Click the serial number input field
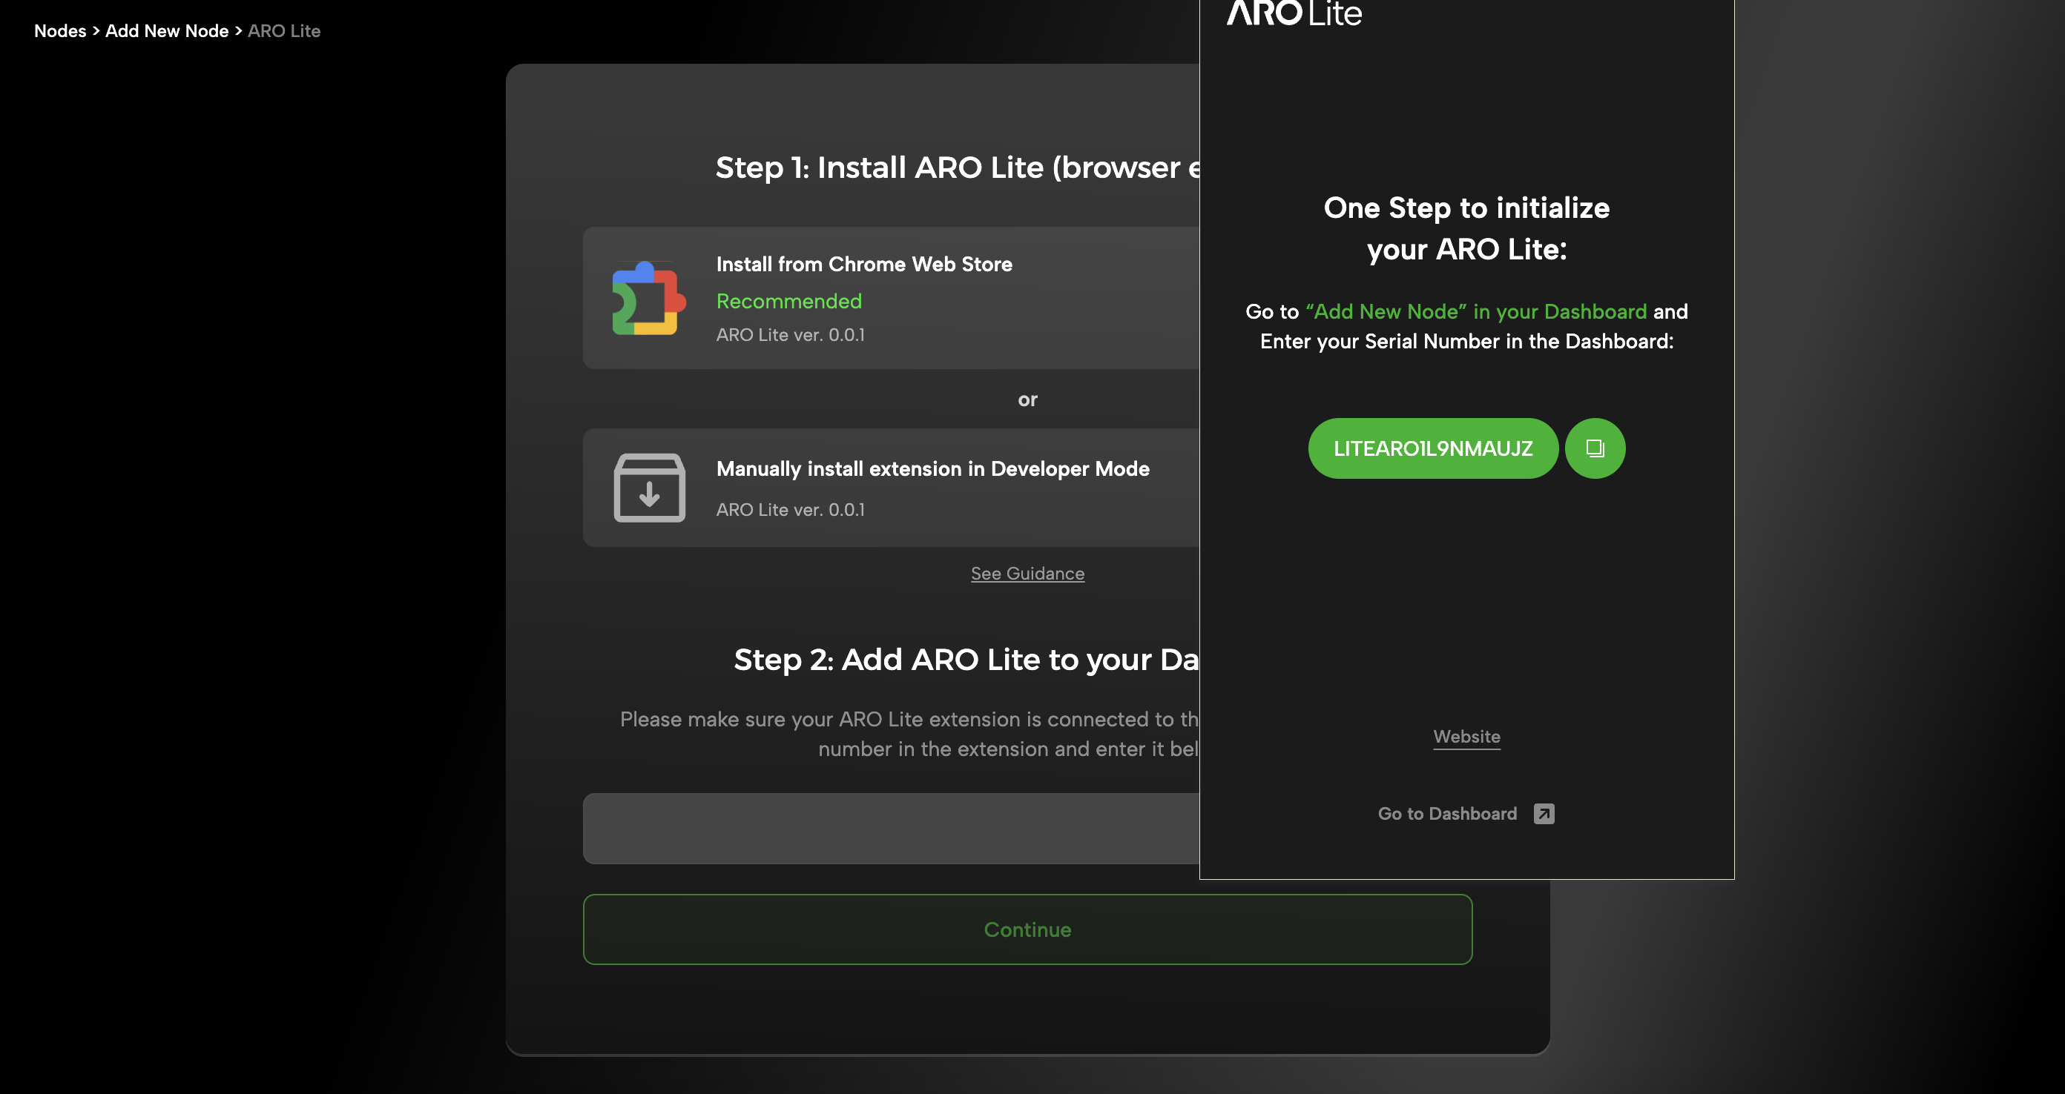This screenshot has height=1094, width=2065. coord(890,828)
